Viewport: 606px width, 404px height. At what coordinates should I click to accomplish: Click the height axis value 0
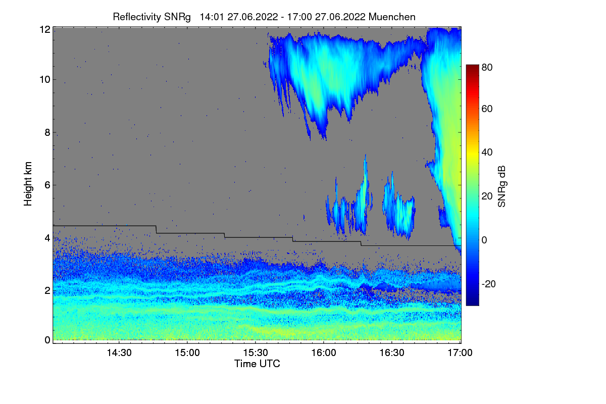tap(47, 340)
